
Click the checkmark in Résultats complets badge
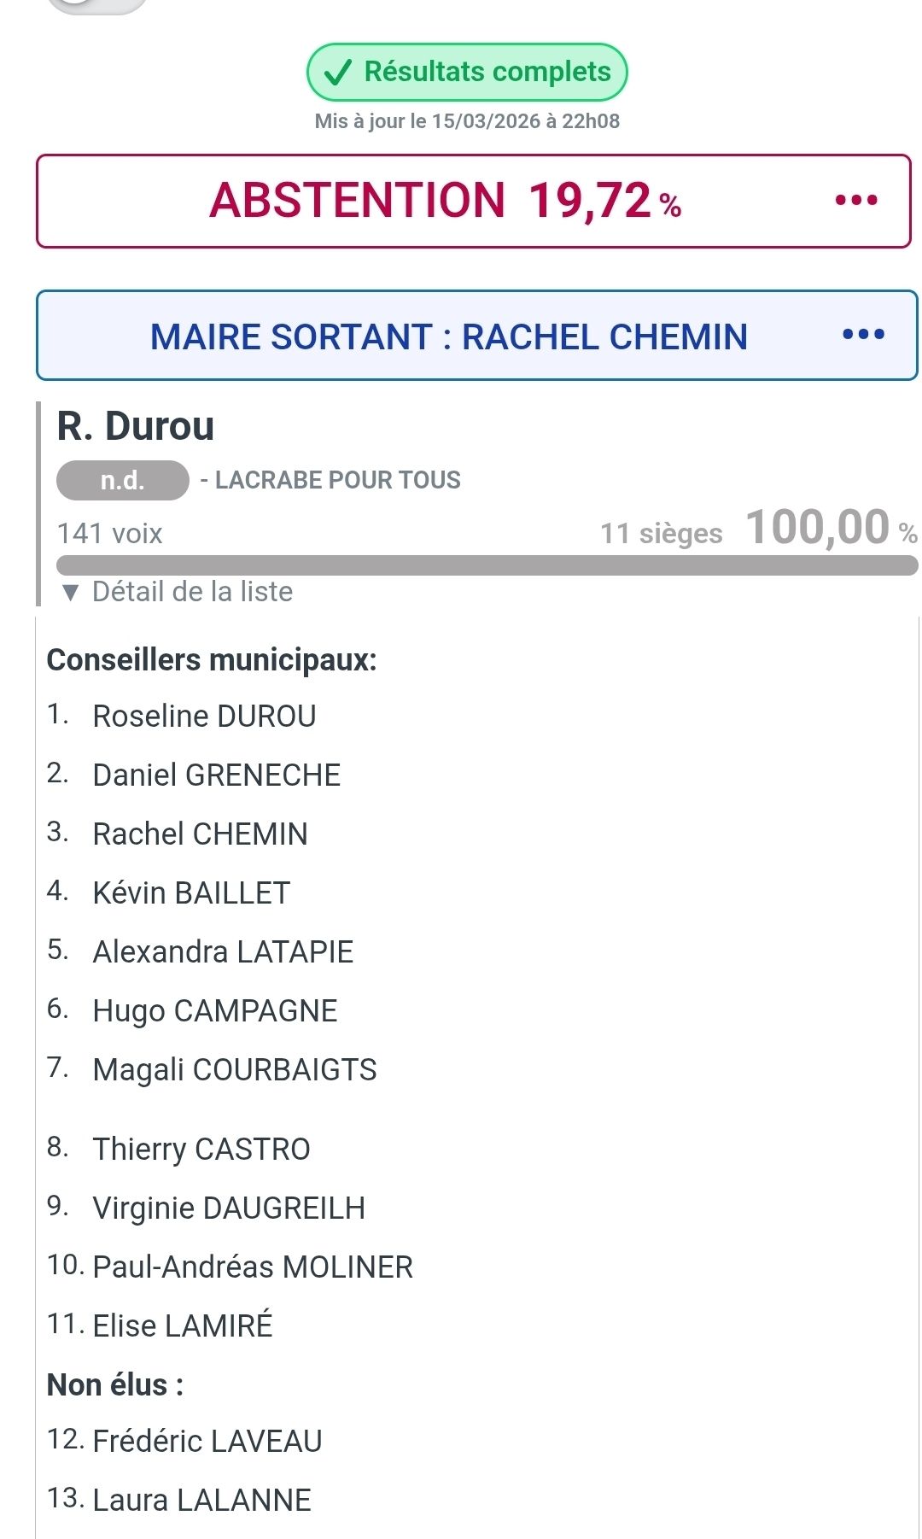click(338, 73)
